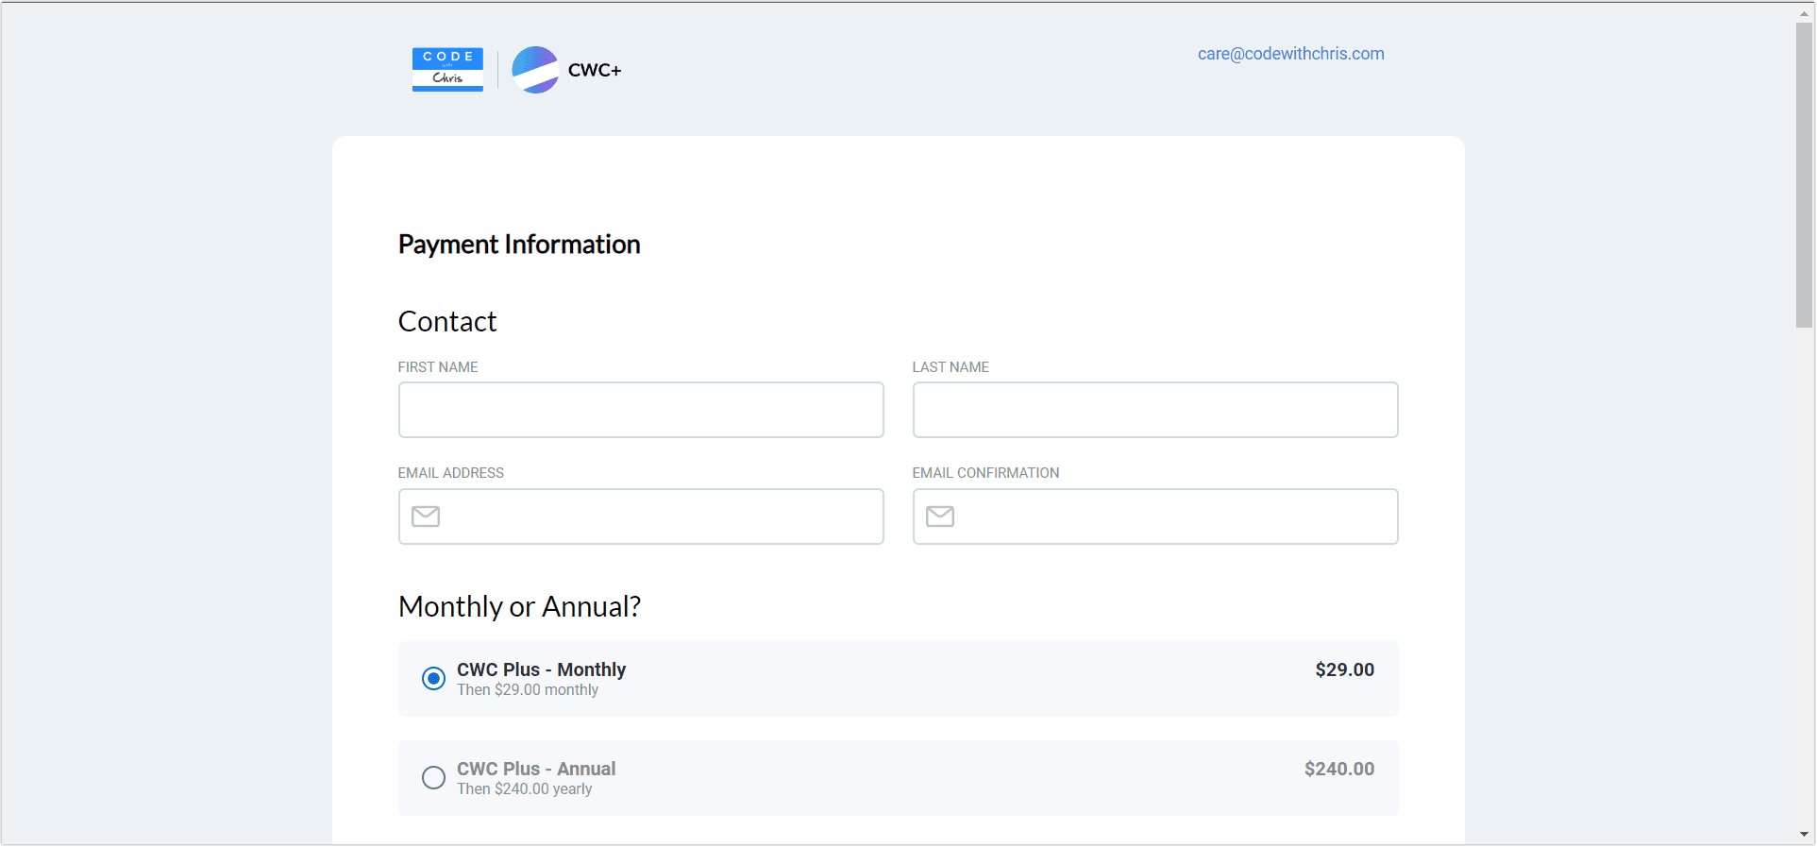Click the CWC+ round gradient logo
Viewport: 1817px width, 847px height.
coord(535,70)
